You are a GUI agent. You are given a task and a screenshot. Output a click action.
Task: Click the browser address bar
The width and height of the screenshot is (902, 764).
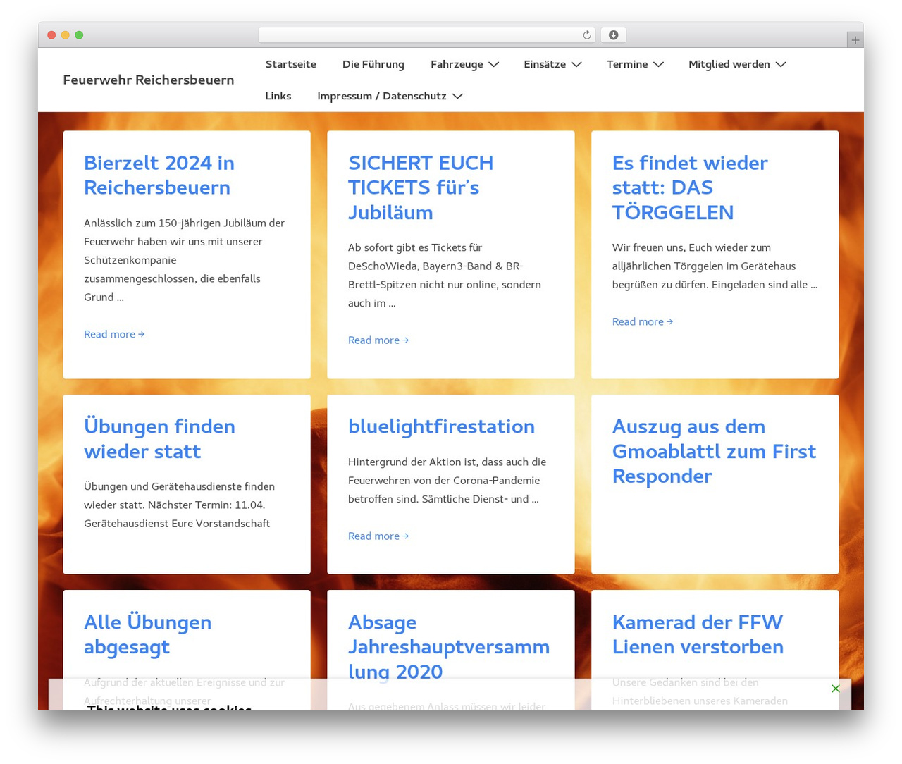pyautogui.click(x=427, y=35)
